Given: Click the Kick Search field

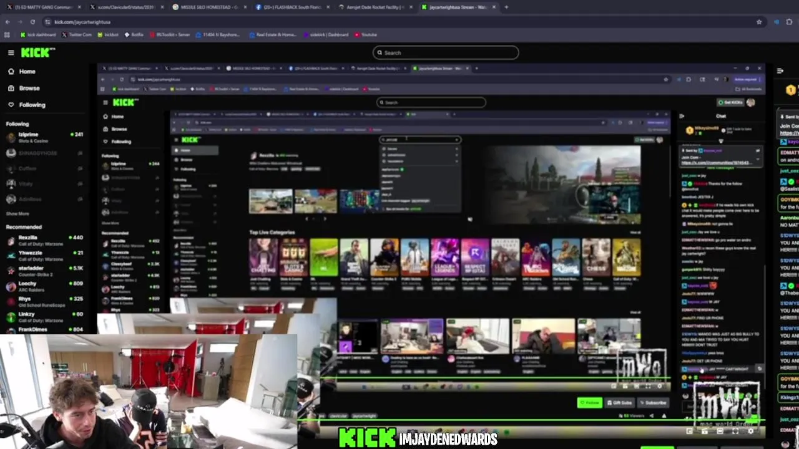Looking at the screenshot, I should 446,52.
